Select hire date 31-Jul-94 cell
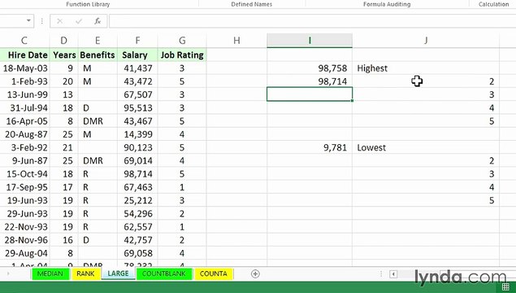This screenshot has width=516, height=293. point(24,107)
